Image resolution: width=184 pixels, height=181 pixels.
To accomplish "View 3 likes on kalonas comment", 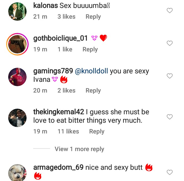I will click(66, 17).
